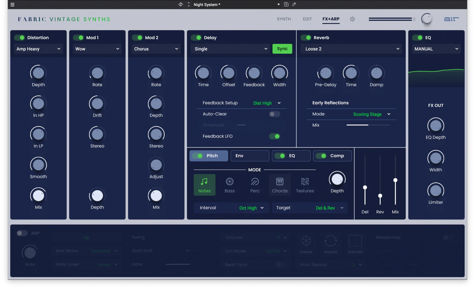The width and height of the screenshot is (475, 289).
Task: Open the Early Reflections Scoring Stage mode dropdown
Action: pos(372,114)
